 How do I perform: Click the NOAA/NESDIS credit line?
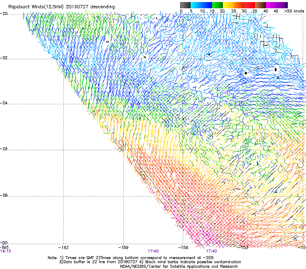(179, 267)
